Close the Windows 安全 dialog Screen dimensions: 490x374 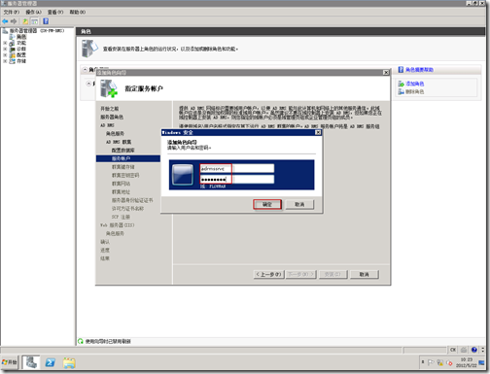tap(318, 132)
